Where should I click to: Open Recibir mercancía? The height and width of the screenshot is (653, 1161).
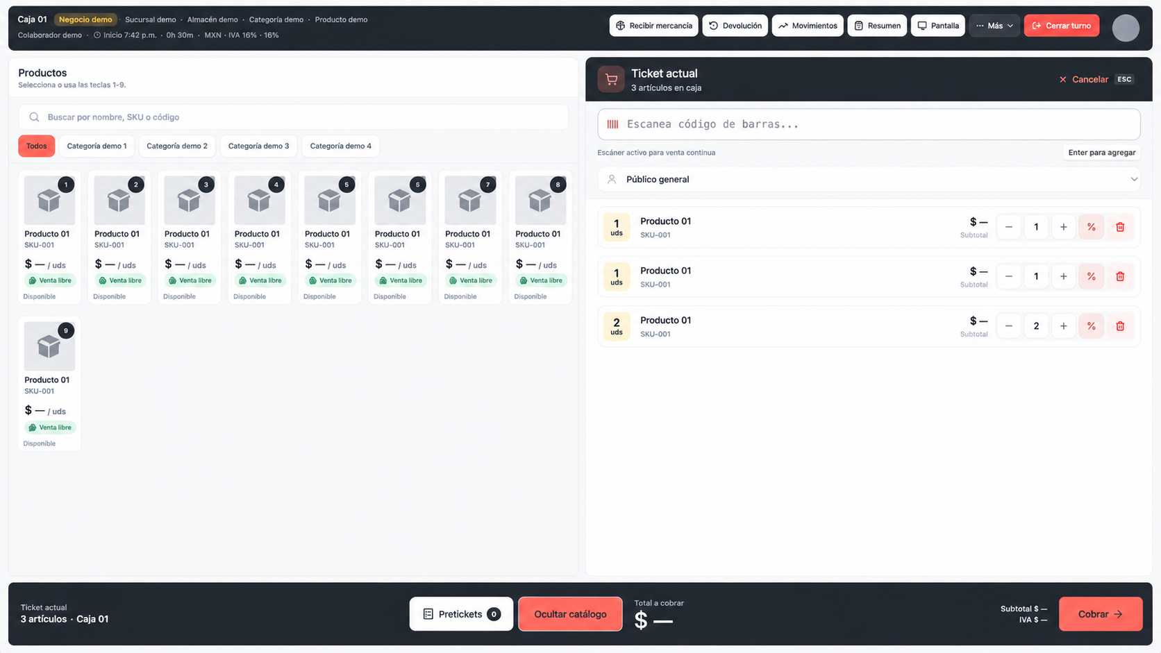[x=653, y=26]
